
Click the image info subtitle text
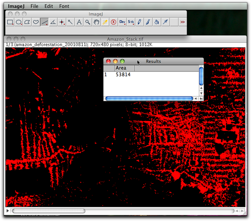(79, 45)
